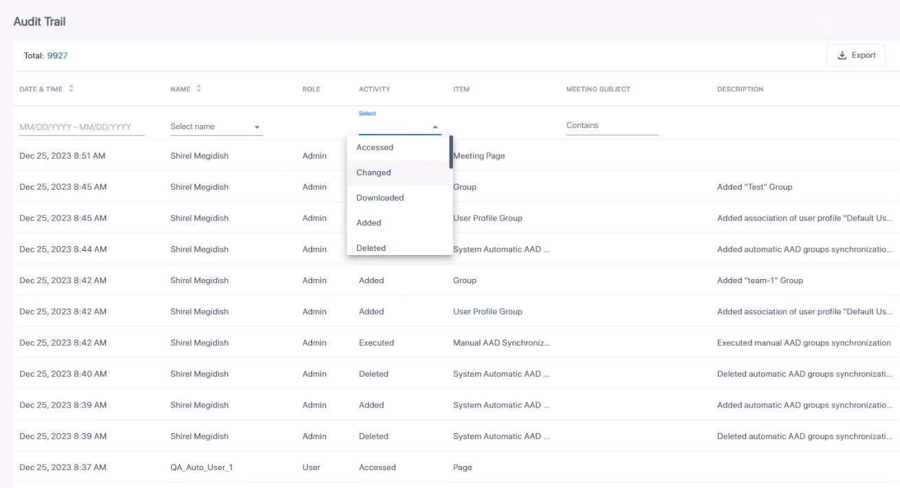Open the Executed manual AAD synchronization row

(803, 343)
